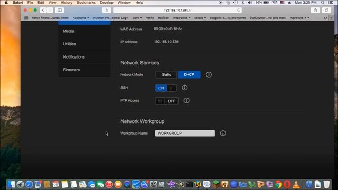Open the Window menu
Screen dimensions: 338x190
[124, 3]
